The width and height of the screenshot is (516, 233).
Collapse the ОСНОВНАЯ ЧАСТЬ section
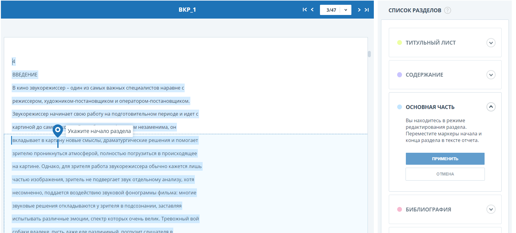tap(491, 107)
